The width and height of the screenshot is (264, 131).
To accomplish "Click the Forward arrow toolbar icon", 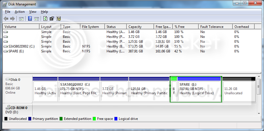I will pos(13,19).
